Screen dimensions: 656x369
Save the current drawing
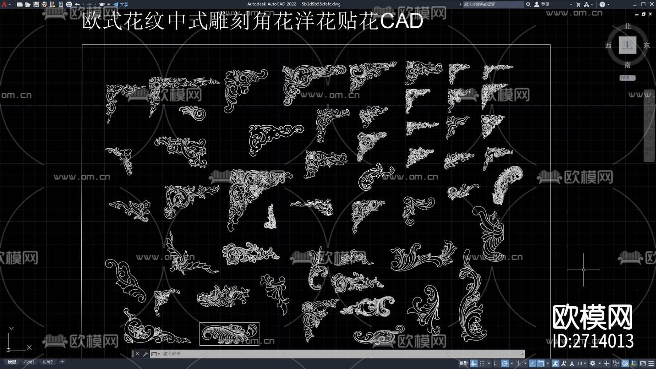(x=36, y=4)
